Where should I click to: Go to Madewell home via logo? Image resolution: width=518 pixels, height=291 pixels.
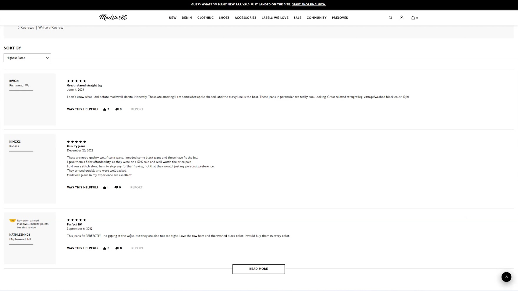113,17
